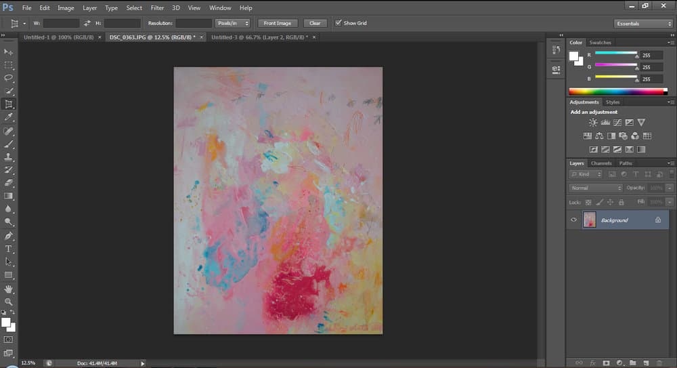Select the Dodge tool
Viewport: 677px width, 368px height.
pos(8,222)
